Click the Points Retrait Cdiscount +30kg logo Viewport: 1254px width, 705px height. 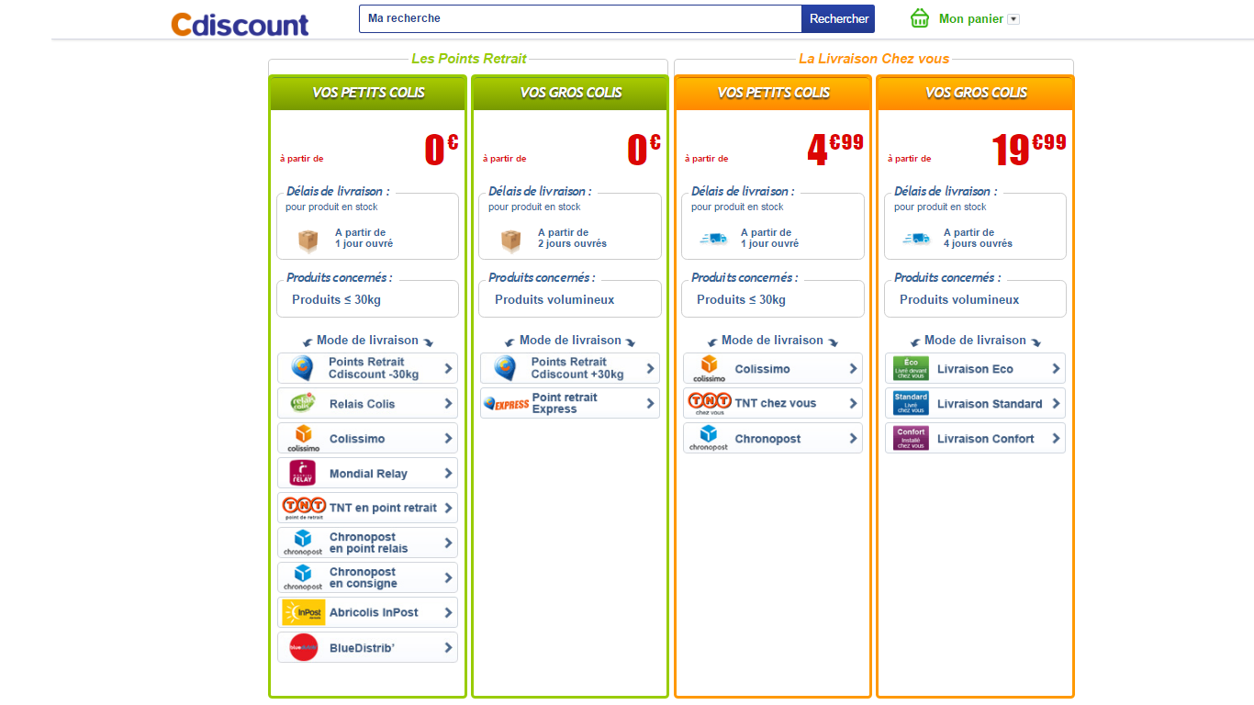[x=505, y=368]
